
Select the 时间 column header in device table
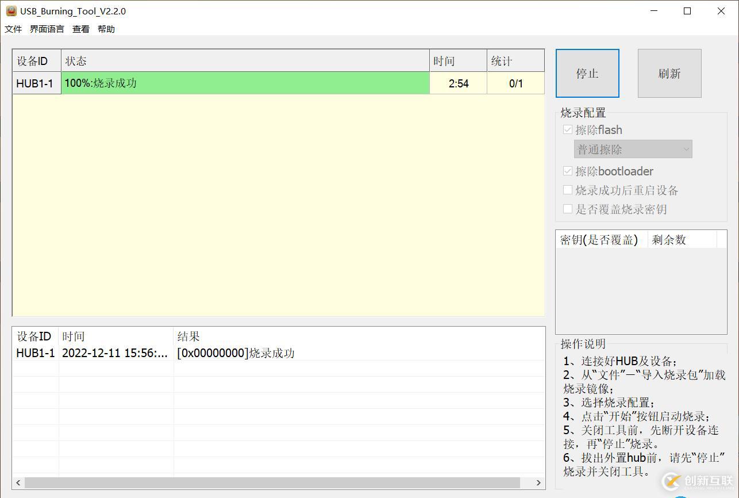tap(458, 61)
